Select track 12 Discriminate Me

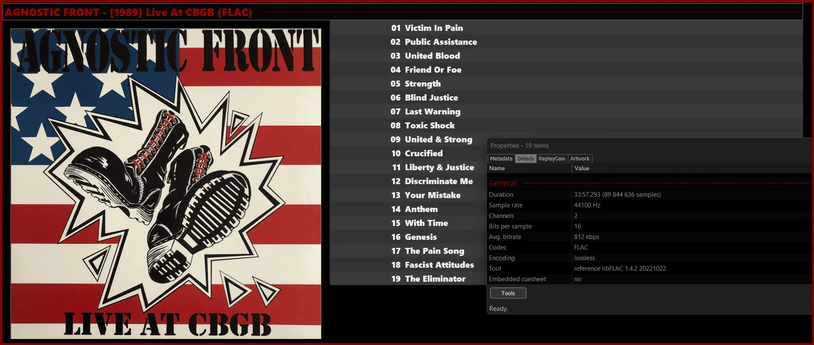pyautogui.click(x=432, y=181)
